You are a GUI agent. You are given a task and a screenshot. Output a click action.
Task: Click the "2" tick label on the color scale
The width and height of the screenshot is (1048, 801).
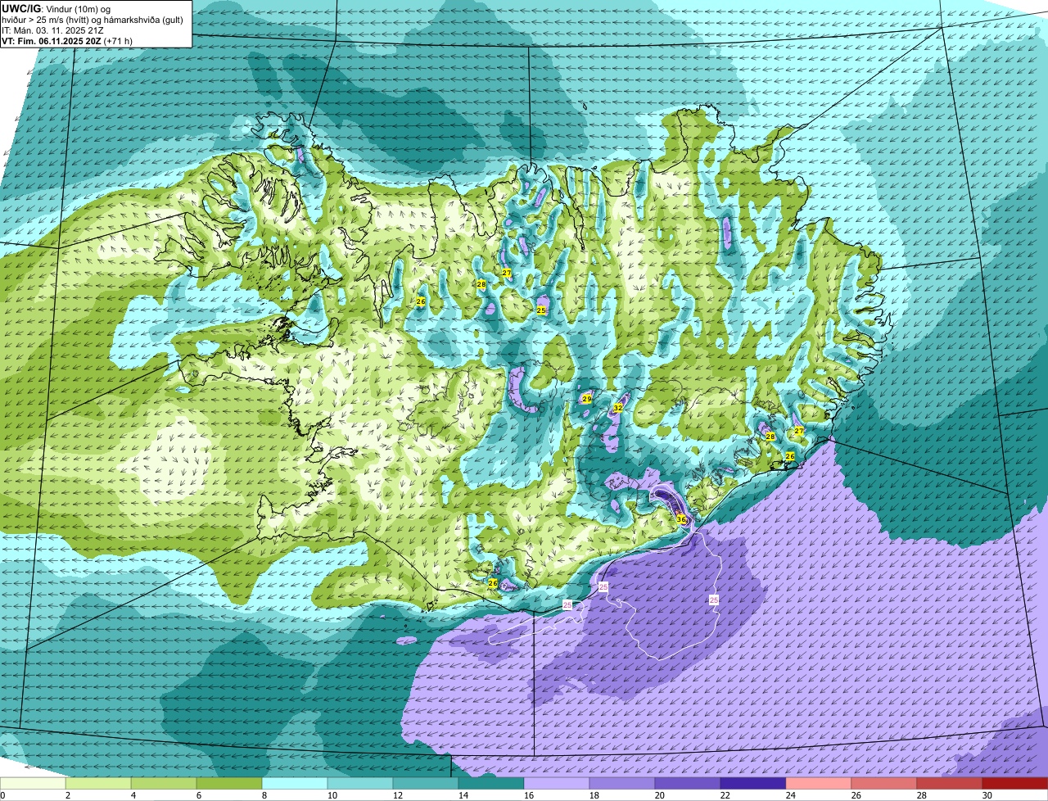[x=68, y=795]
